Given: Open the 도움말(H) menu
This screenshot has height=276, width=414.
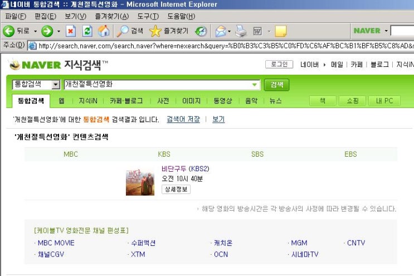Looking at the screenshot, I should (x=181, y=16).
